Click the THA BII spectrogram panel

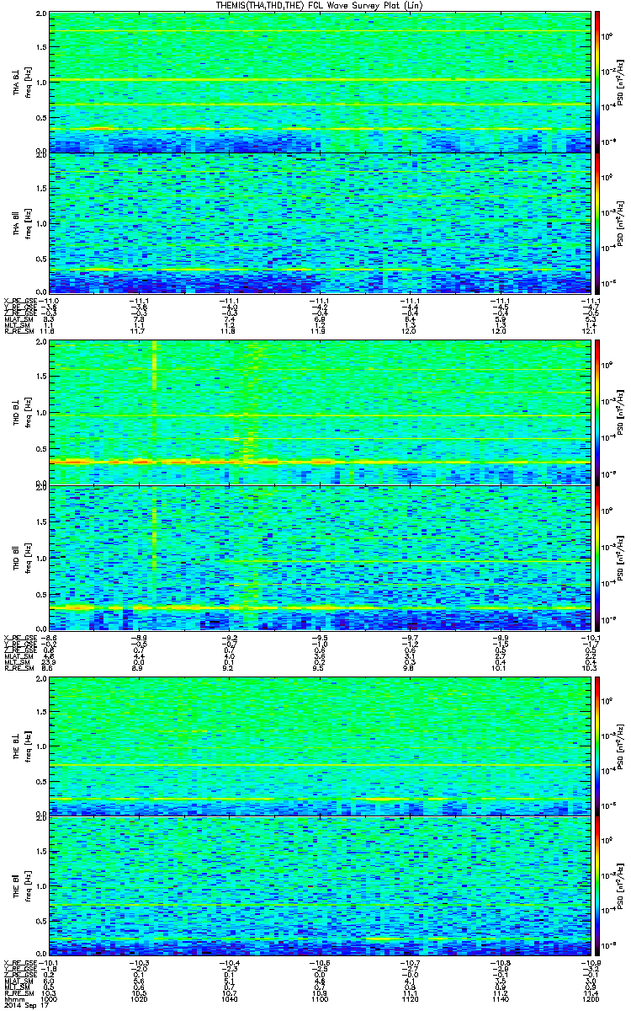point(319,223)
